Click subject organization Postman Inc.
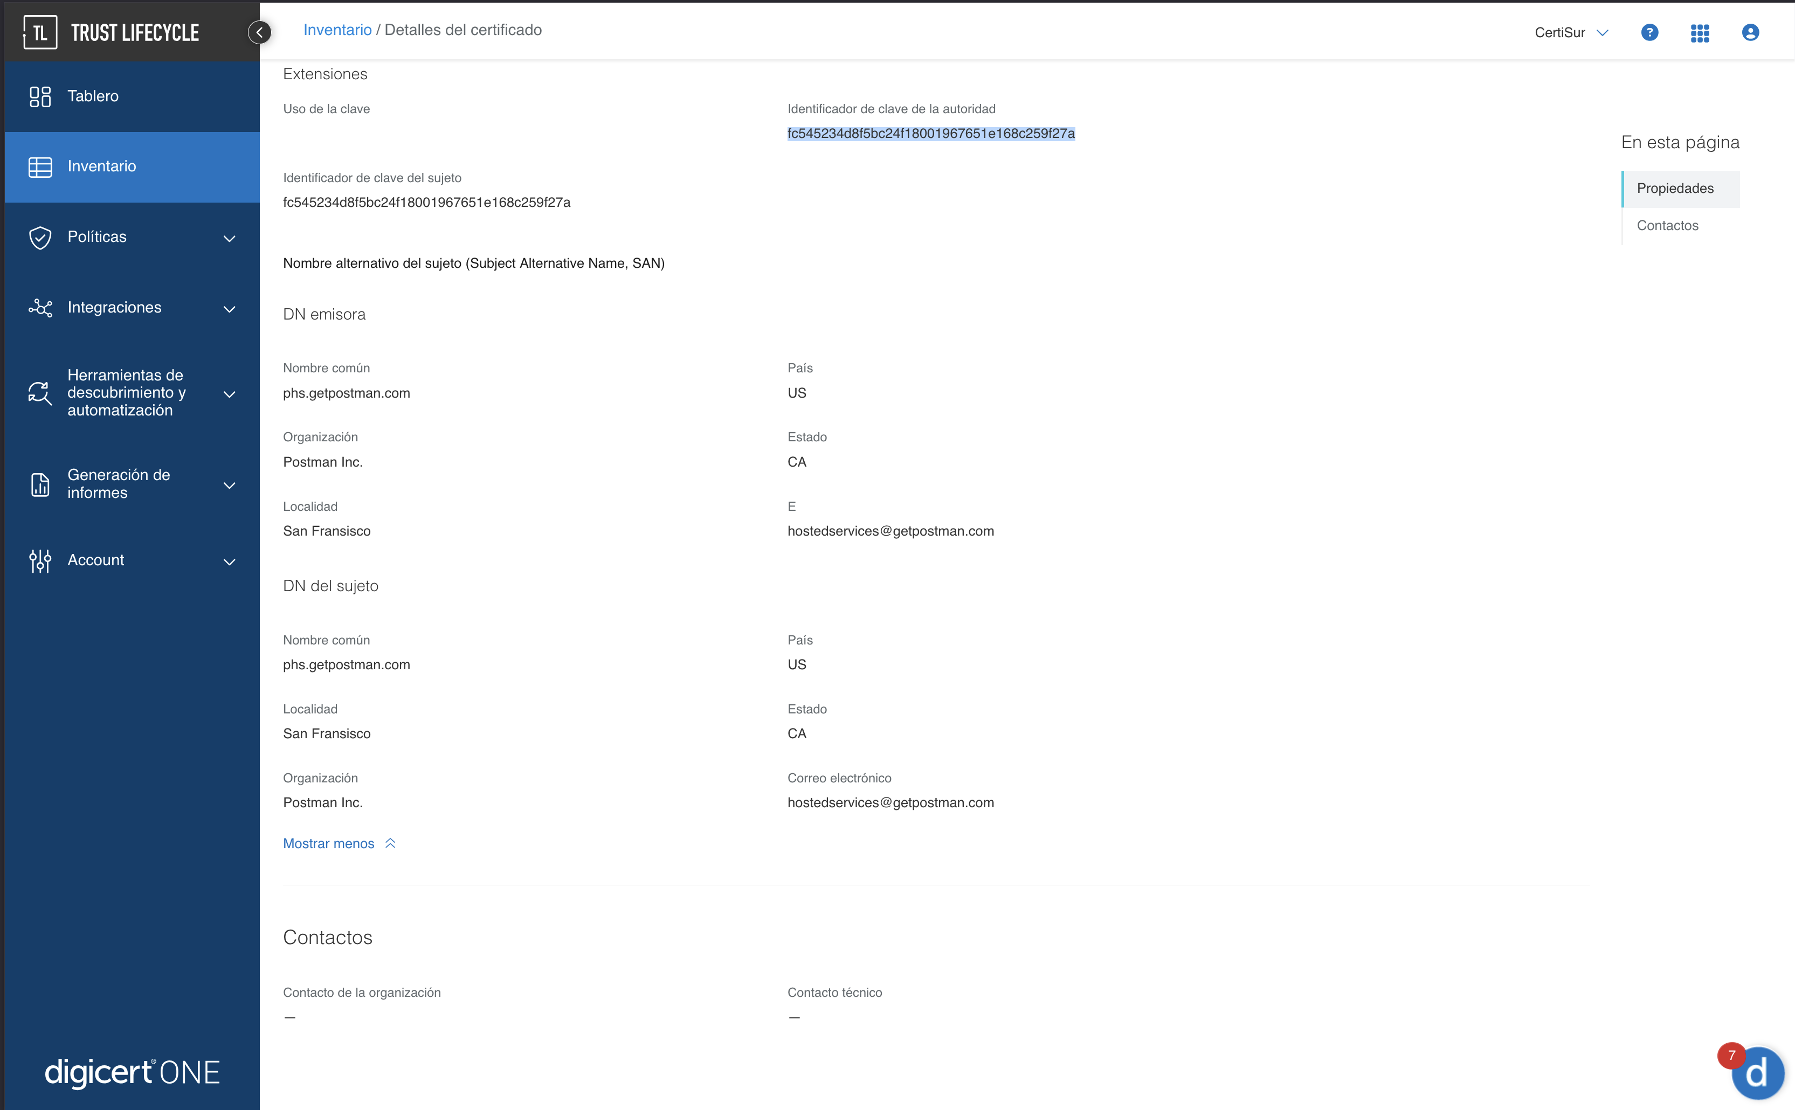Viewport: 1795px width, 1110px height. pos(322,802)
